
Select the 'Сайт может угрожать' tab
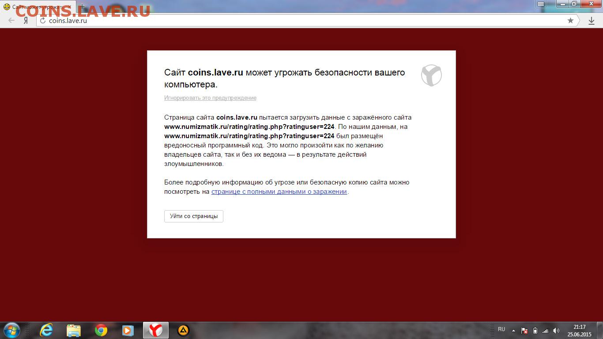click(x=37, y=7)
